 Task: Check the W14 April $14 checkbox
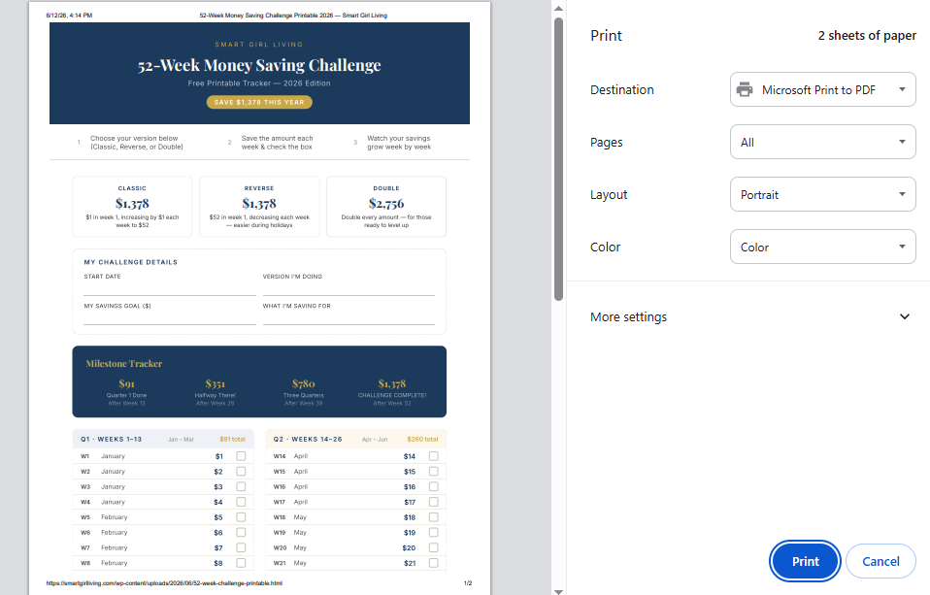point(434,456)
